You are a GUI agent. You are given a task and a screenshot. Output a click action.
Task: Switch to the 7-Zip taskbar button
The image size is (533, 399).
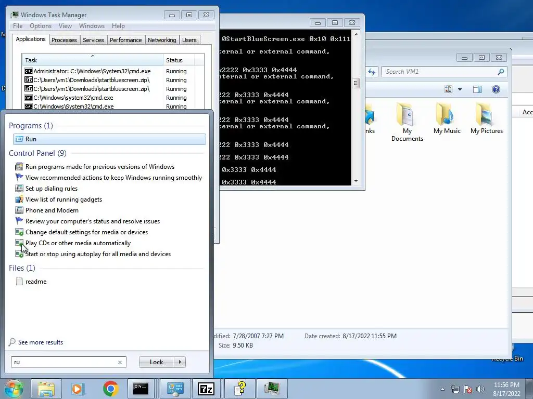point(206,389)
